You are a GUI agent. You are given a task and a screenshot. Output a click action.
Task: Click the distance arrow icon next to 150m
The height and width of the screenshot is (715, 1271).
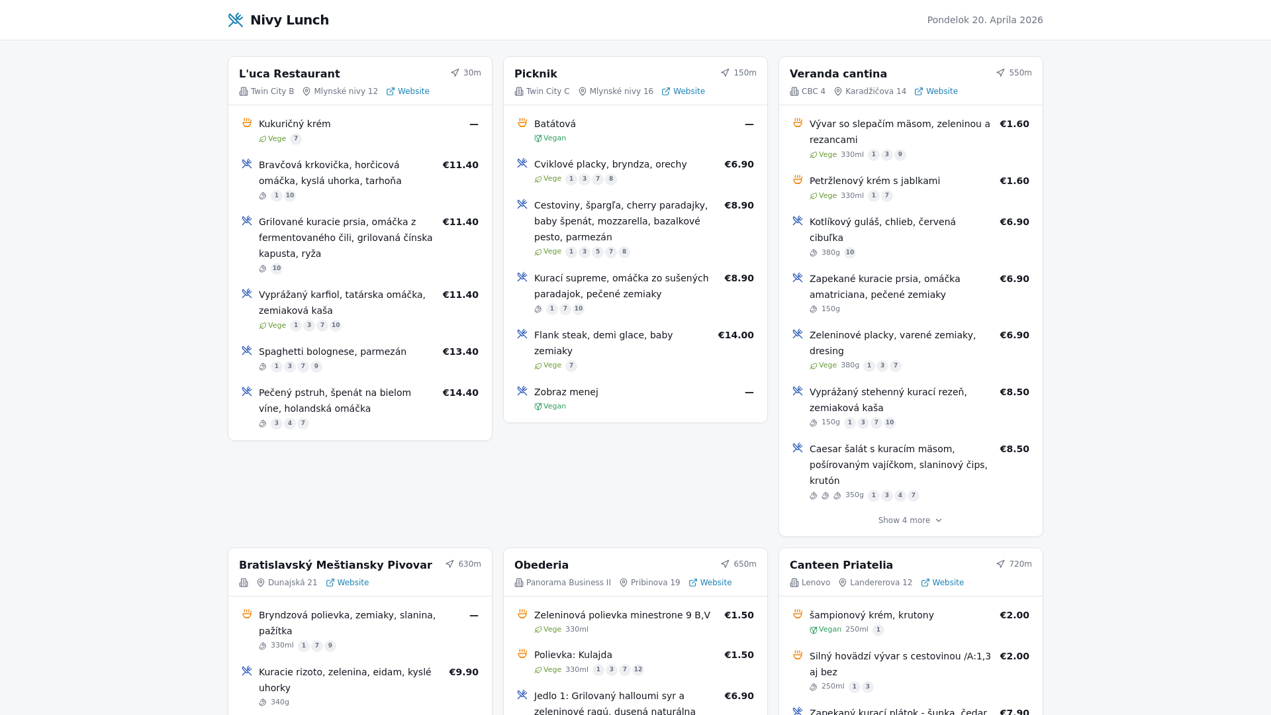click(x=725, y=73)
